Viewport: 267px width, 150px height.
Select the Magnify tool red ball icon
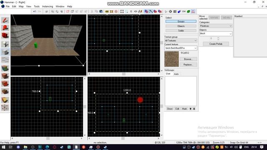click(x=5, y=28)
